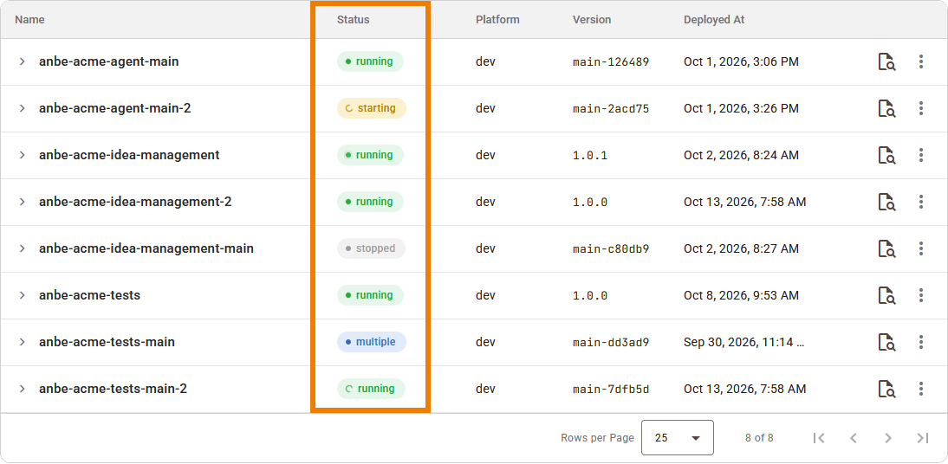Click truncated date Sep 30, 2026, 11:14
The image size is (948, 464).
point(744,342)
